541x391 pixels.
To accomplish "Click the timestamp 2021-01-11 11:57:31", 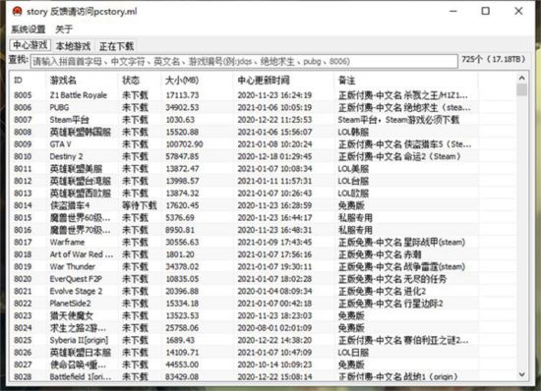I will [x=274, y=181].
